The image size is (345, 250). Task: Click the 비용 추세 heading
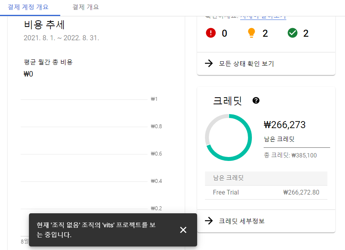coord(44,25)
